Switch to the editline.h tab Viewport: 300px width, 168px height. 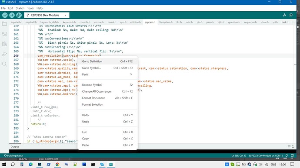click(136, 22)
